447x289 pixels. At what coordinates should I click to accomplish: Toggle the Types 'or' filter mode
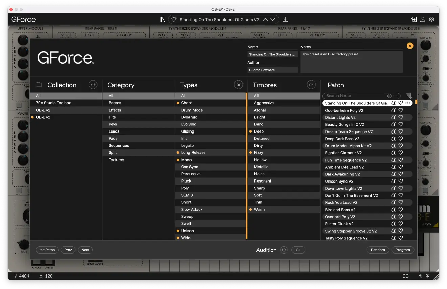click(239, 85)
